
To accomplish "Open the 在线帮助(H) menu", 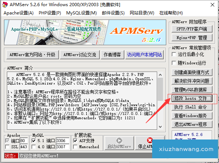I will pos(171,13).
